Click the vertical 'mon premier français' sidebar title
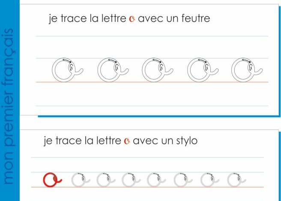 (9, 106)
